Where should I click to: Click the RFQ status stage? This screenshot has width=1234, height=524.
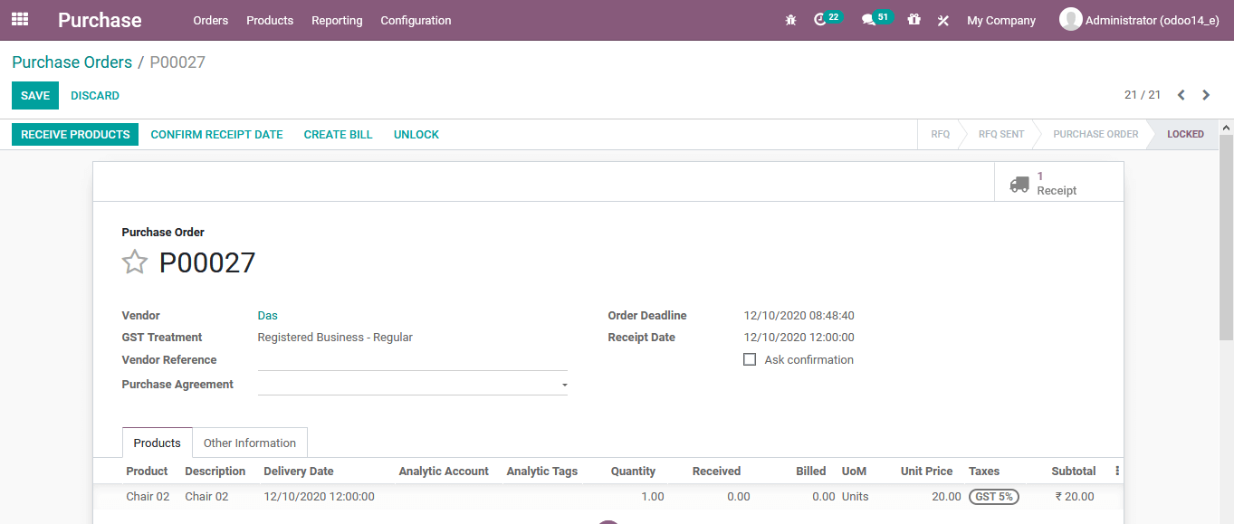coord(940,134)
